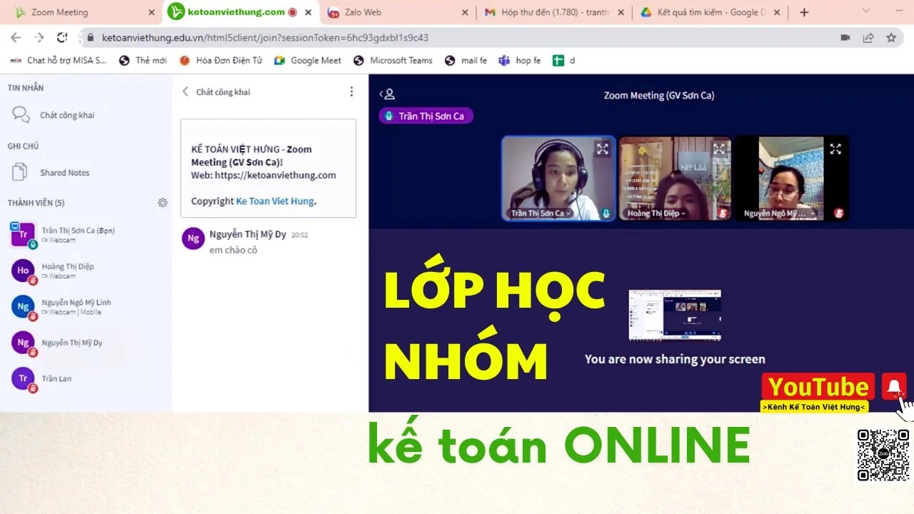The image size is (914, 514).
Task: Go forward in browser history
Action: coord(39,38)
